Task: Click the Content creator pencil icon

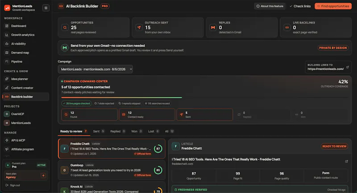Action: pos(7,88)
